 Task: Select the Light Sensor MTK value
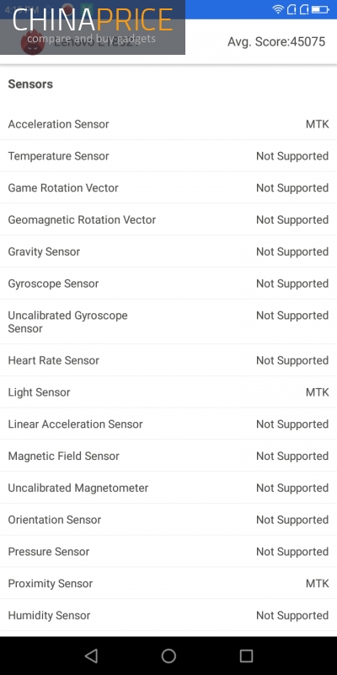pos(318,392)
